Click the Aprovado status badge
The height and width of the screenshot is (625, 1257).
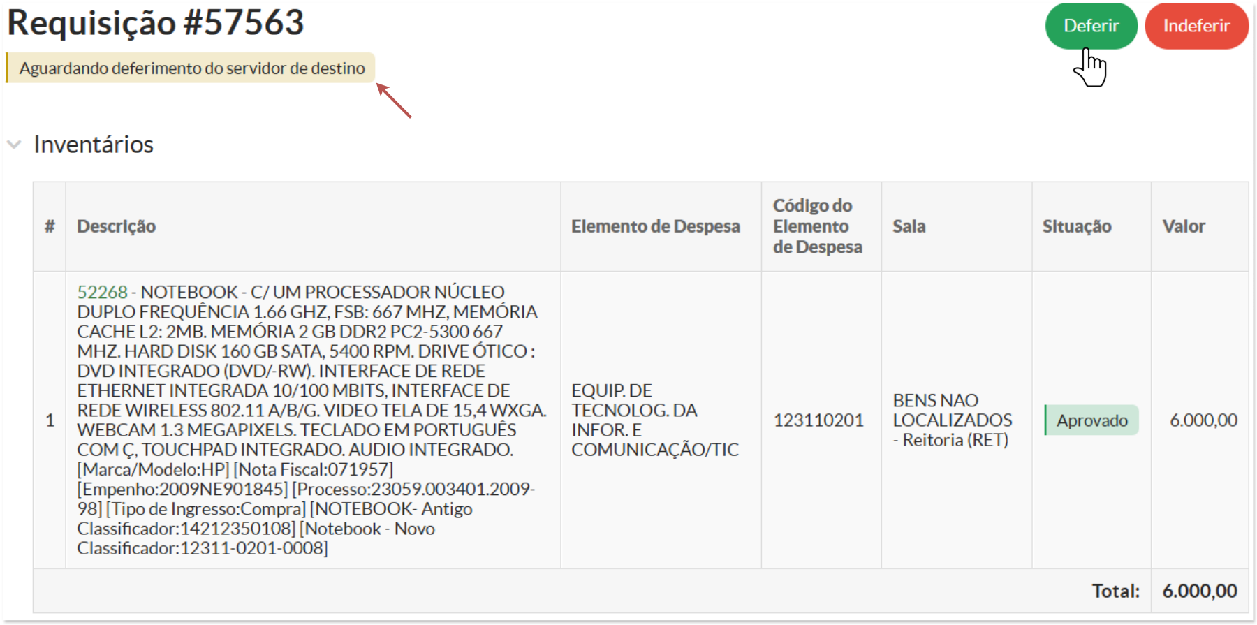coord(1091,420)
